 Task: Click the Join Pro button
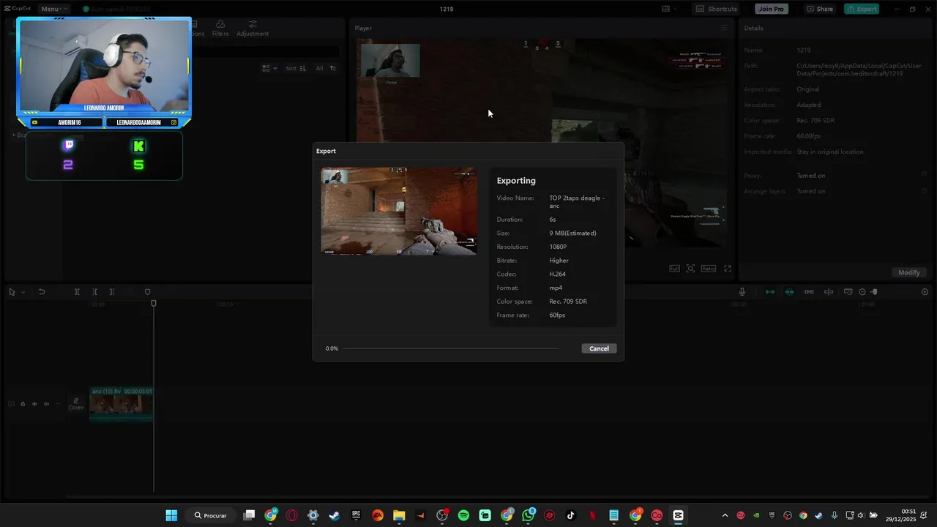772,9
